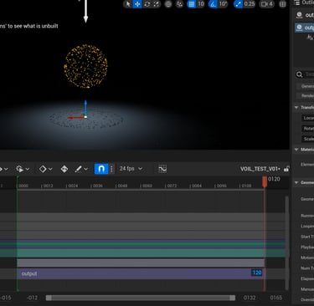Select the first 'out' actor in Outliner
Image resolution: width=314 pixels, height=306 pixels.
[305, 15]
